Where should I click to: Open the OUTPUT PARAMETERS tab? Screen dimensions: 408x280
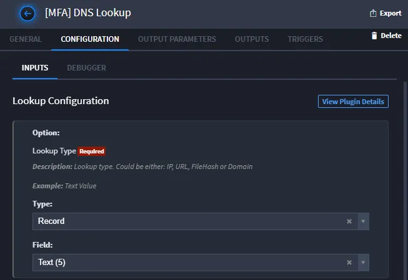click(177, 39)
